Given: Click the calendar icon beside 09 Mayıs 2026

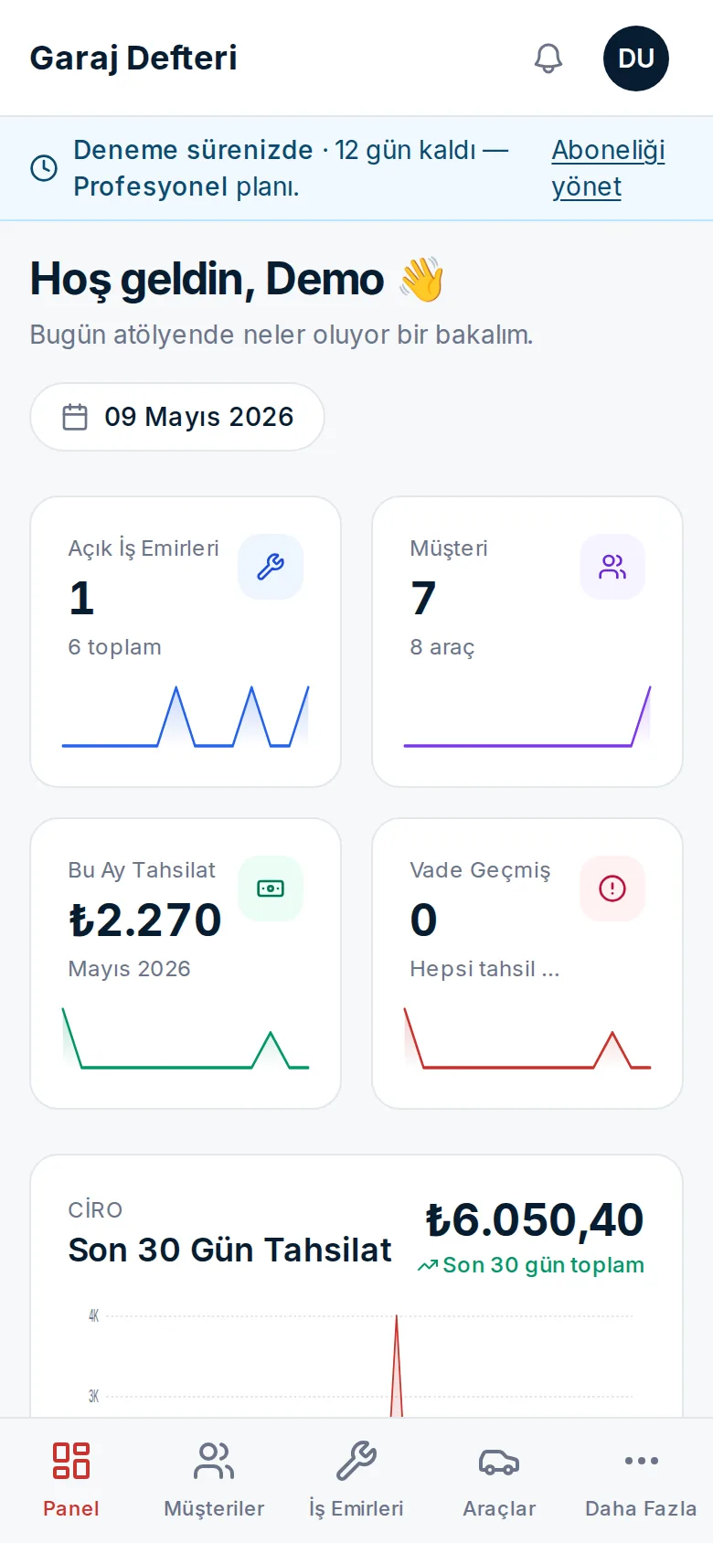Looking at the screenshot, I should click(x=75, y=417).
